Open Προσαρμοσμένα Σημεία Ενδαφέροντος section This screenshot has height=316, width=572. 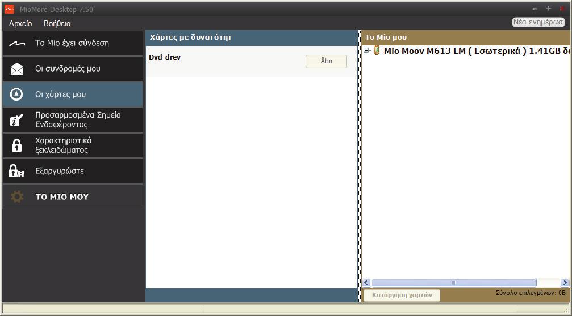(x=73, y=120)
